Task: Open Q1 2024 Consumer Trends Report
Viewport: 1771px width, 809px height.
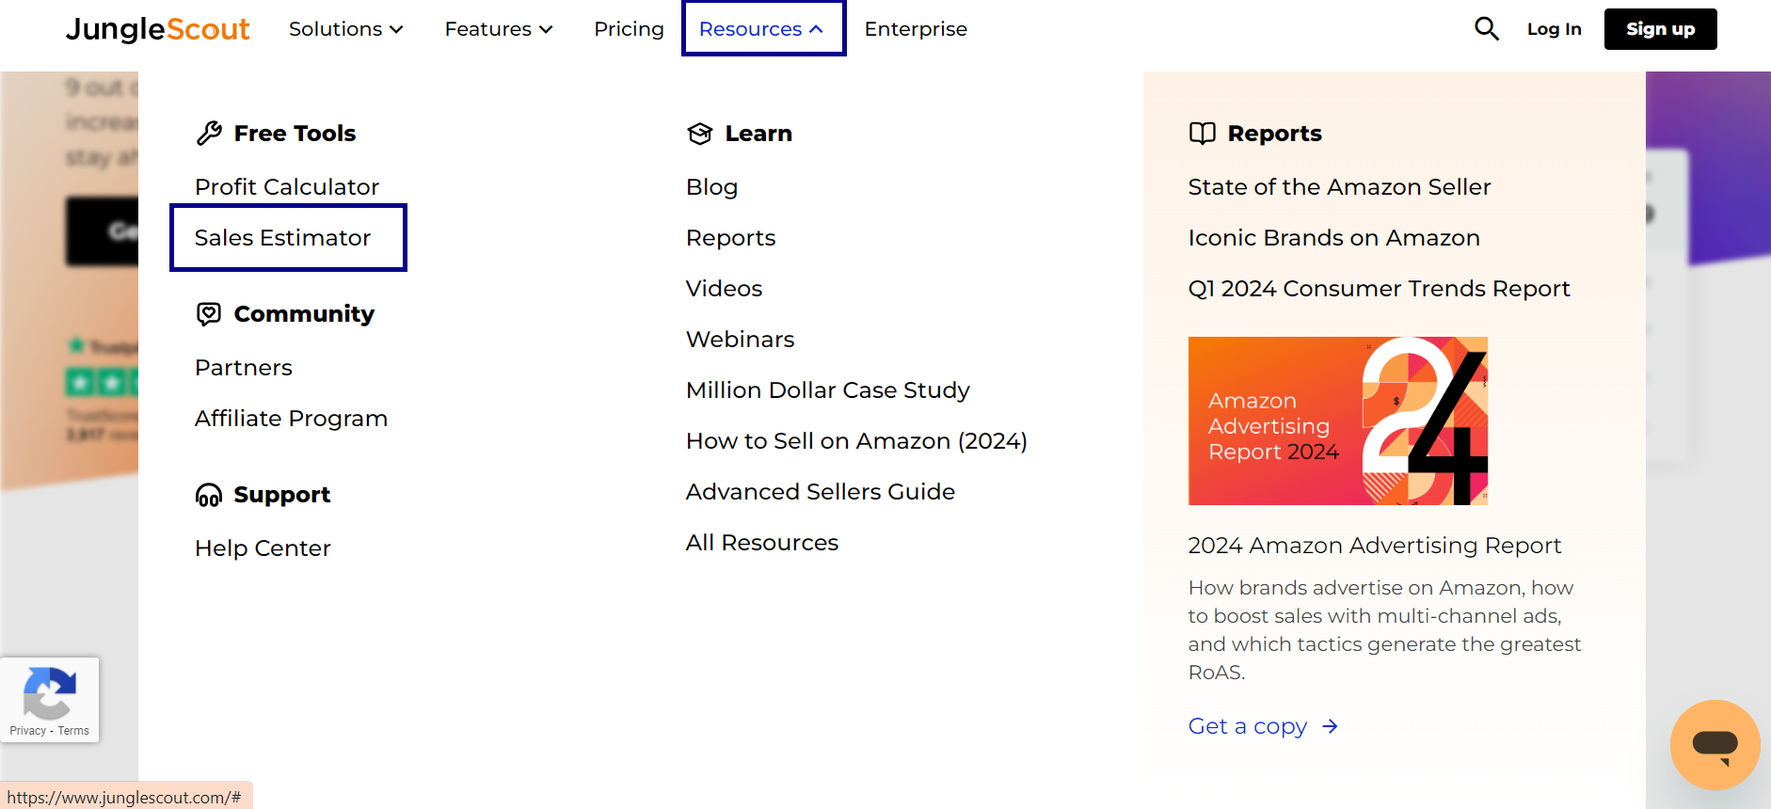Action: 1379,289
